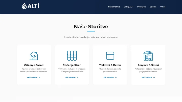The image size is (182, 102).
Task: Click the arrow icon in Čiščenje Streh card
Action: pyautogui.click(x=78, y=77)
